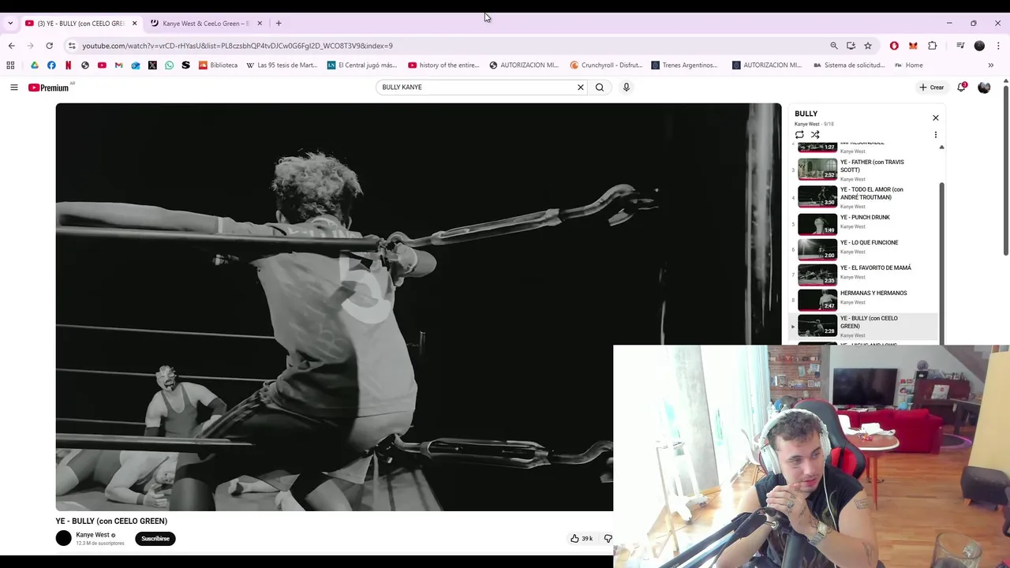The height and width of the screenshot is (568, 1010).
Task: Open the Gmail bookmark
Action: (118, 65)
